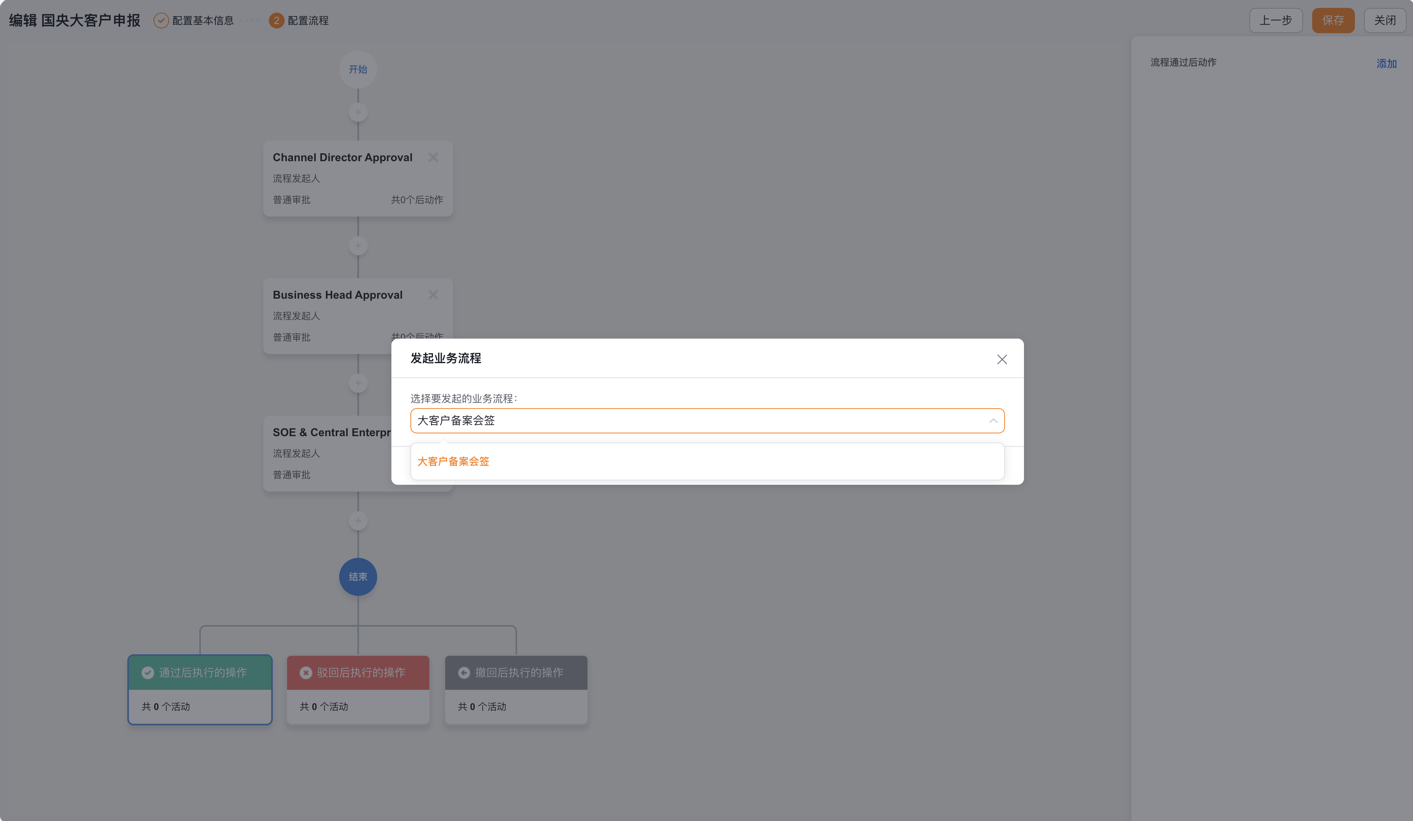The height and width of the screenshot is (821, 1413).
Task: Click 共 0 个活动 under 驳回后执行的操作
Action: (323, 707)
